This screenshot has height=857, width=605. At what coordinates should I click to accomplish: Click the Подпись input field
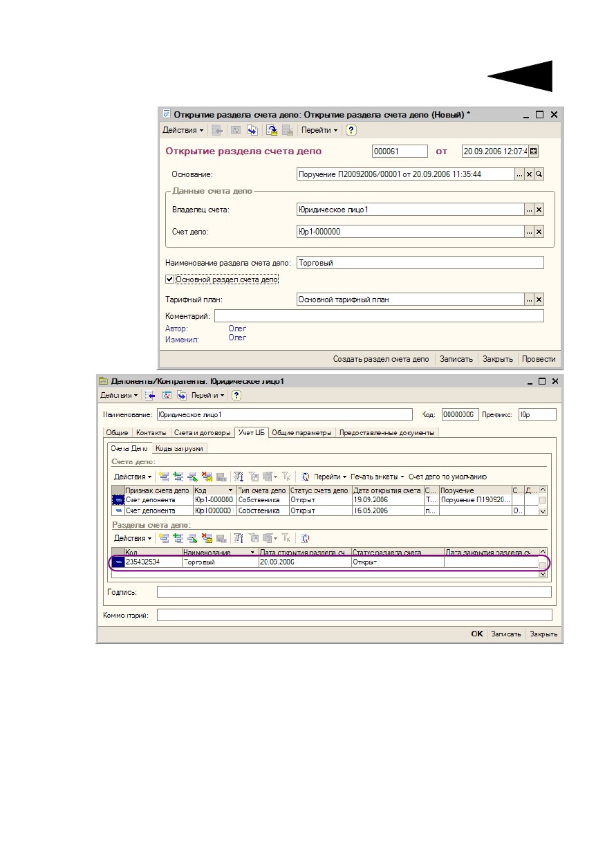click(x=354, y=592)
